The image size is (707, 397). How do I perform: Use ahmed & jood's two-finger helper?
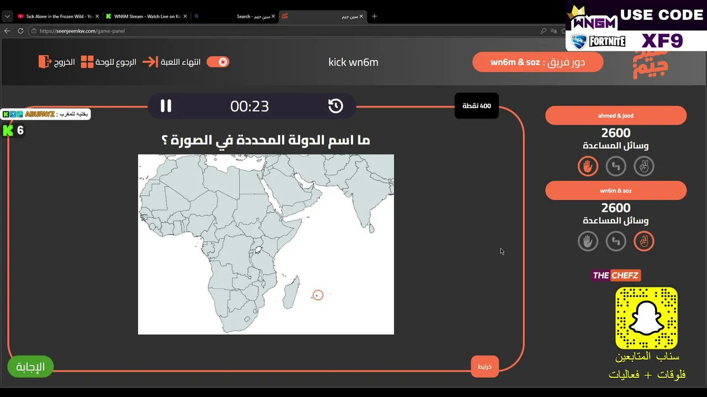pos(644,166)
